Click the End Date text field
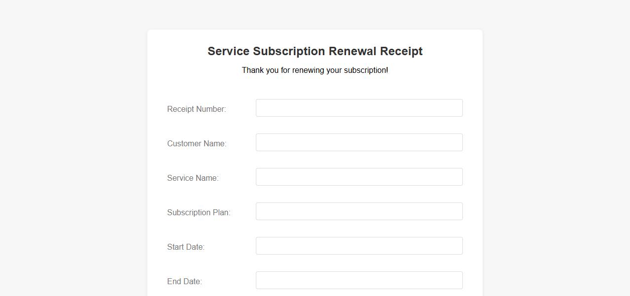 [x=359, y=280]
